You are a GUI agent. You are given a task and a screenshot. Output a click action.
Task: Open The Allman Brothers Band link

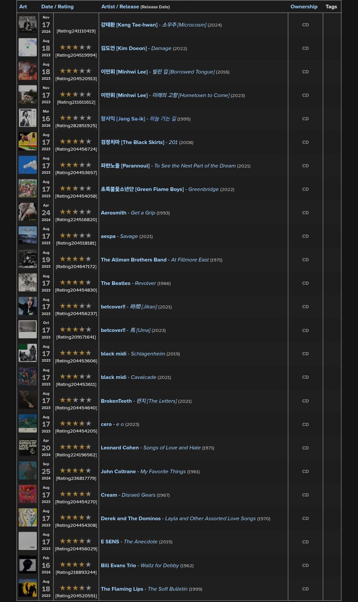[x=133, y=260]
